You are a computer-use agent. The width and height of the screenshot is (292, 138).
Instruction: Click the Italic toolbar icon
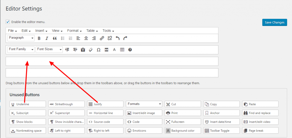47,38
